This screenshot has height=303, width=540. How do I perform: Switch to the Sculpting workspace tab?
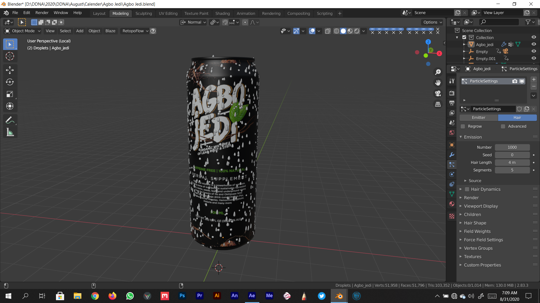(x=143, y=13)
